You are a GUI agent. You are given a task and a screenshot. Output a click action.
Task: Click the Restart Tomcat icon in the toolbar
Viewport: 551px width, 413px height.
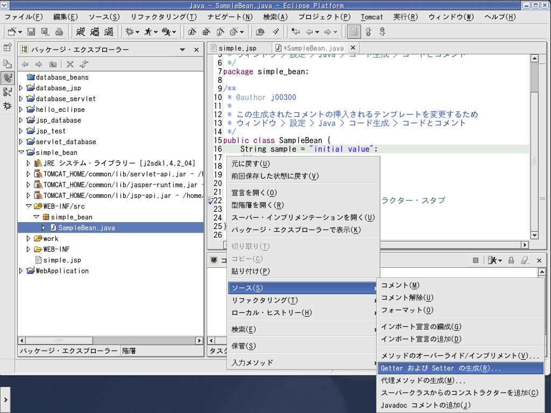[109, 32]
